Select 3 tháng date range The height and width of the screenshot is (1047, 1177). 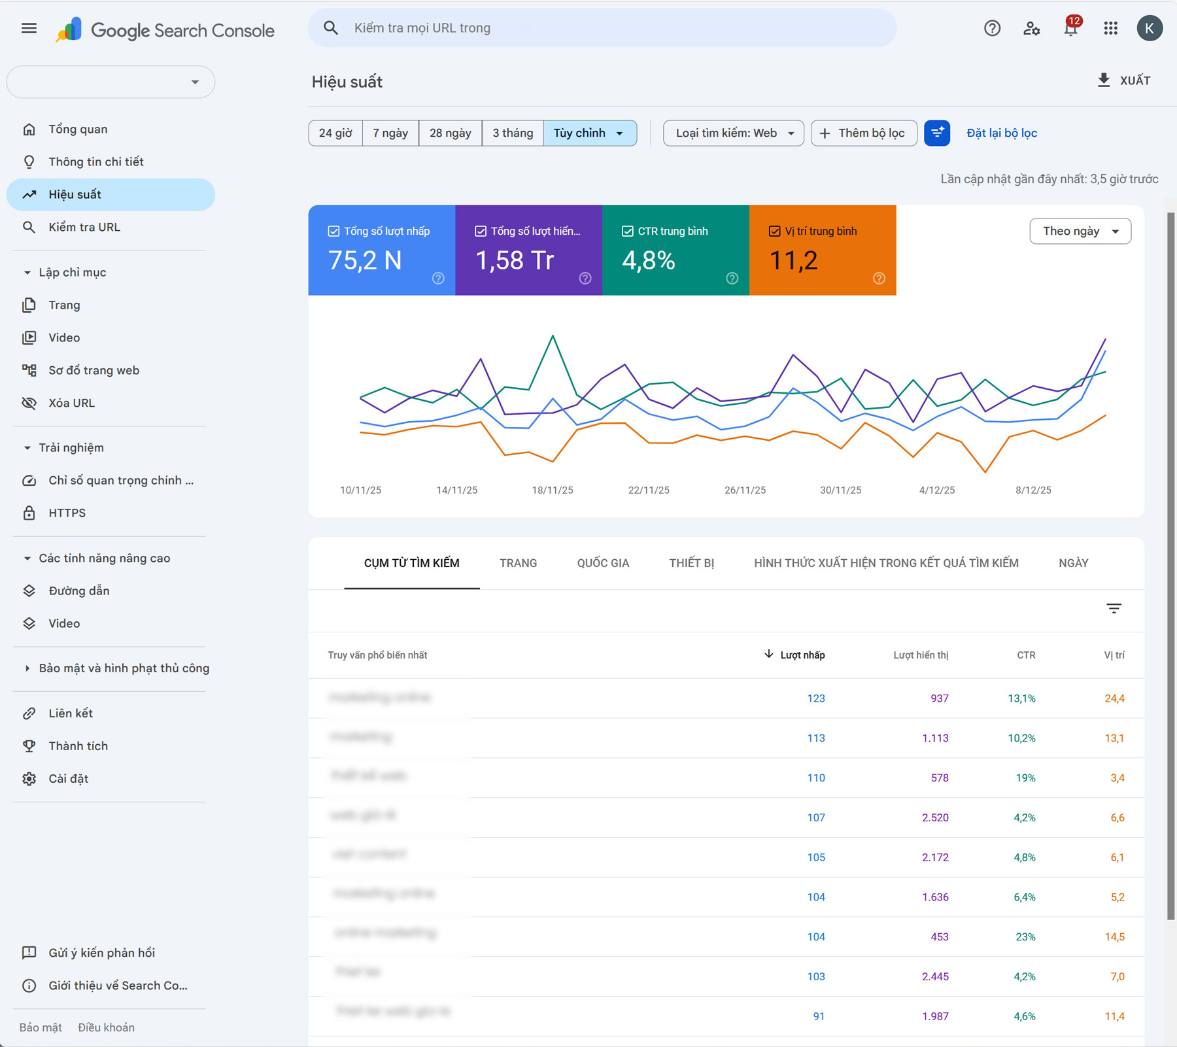(x=513, y=133)
